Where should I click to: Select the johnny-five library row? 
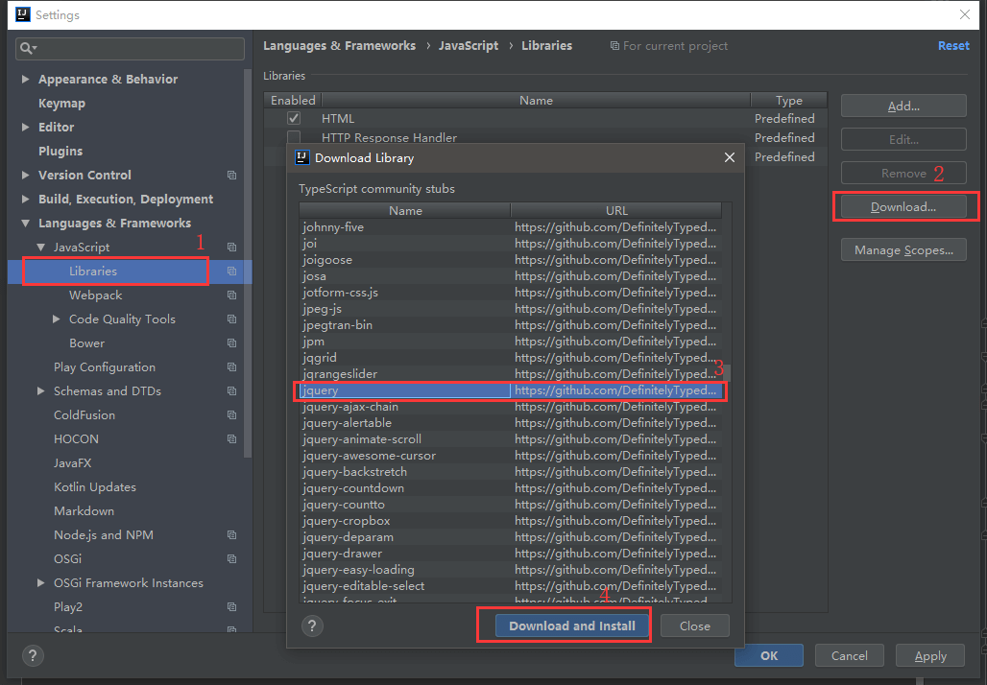pyautogui.click(x=511, y=227)
